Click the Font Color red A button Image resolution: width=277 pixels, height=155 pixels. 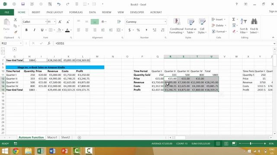(68, 30)
